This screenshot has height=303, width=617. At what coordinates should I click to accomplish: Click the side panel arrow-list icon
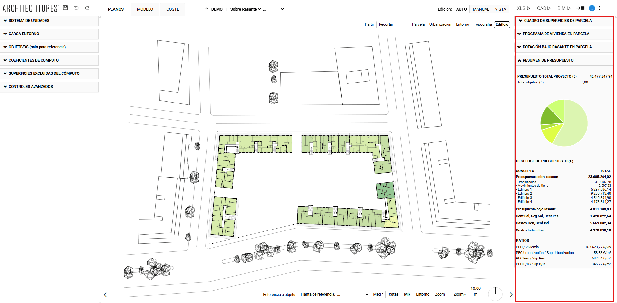point(581,8)
